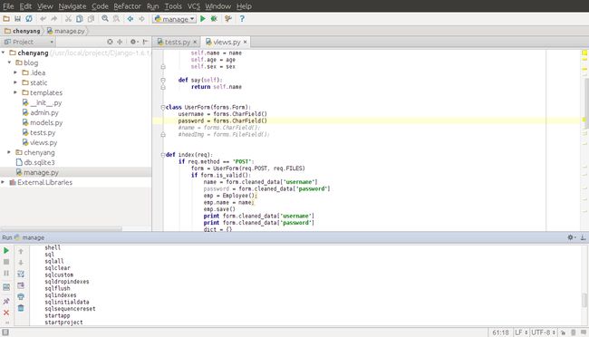Open the Refactor menu
The width and height of the screenshot is (589, 337).
click(x=128, y=6)
